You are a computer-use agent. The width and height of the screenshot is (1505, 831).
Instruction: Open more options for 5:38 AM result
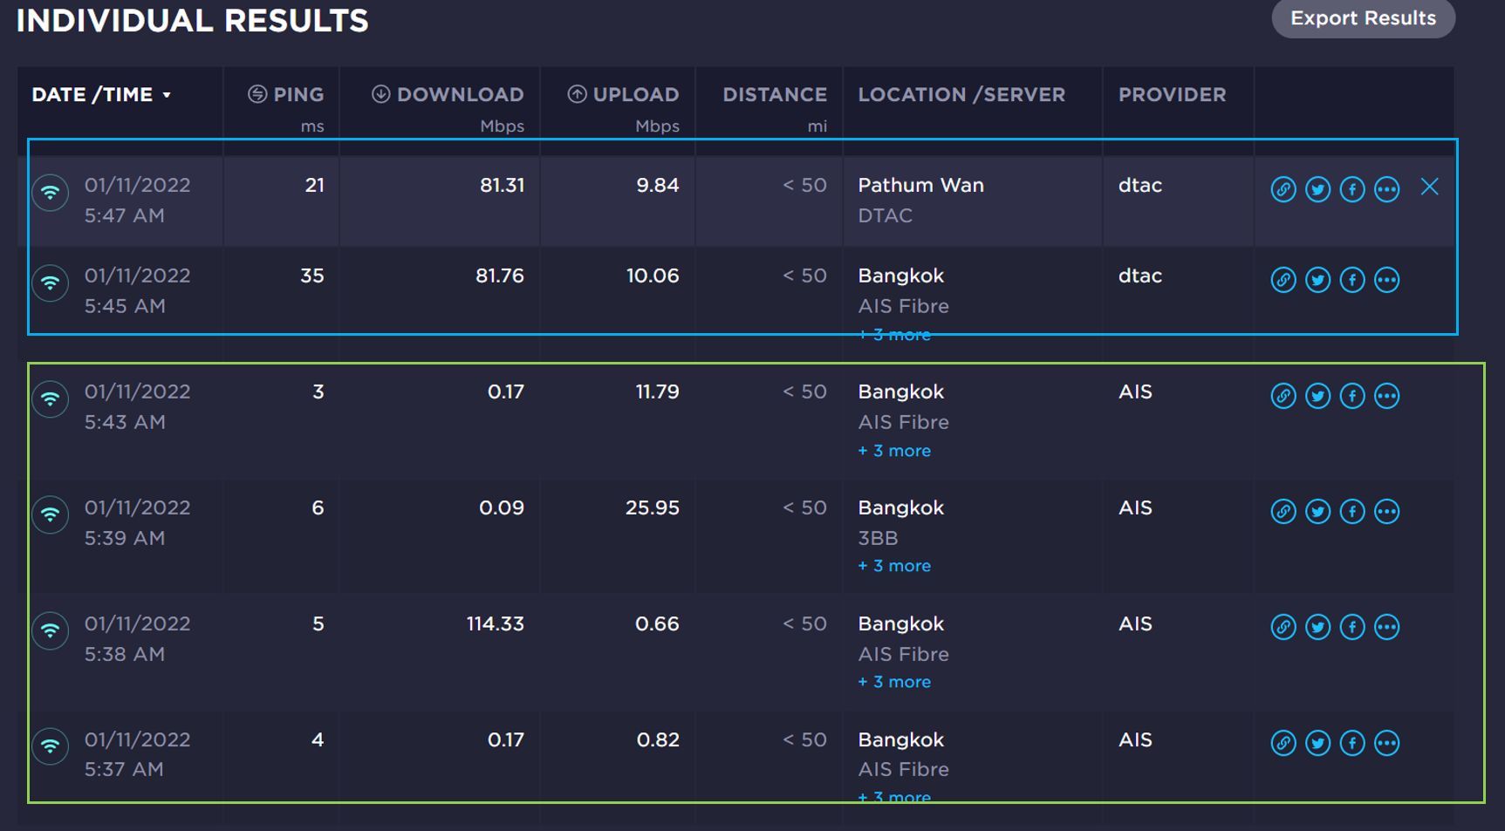click(1386, 627)
